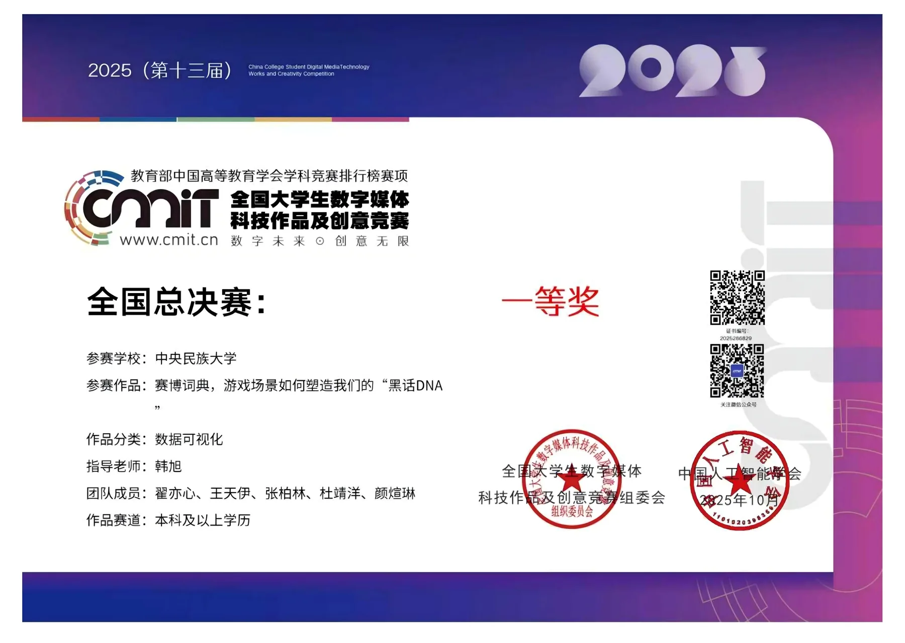Click the CMIT circular logo
The height and width of the screenshot is (643, 905).
[x=141, y=208]
